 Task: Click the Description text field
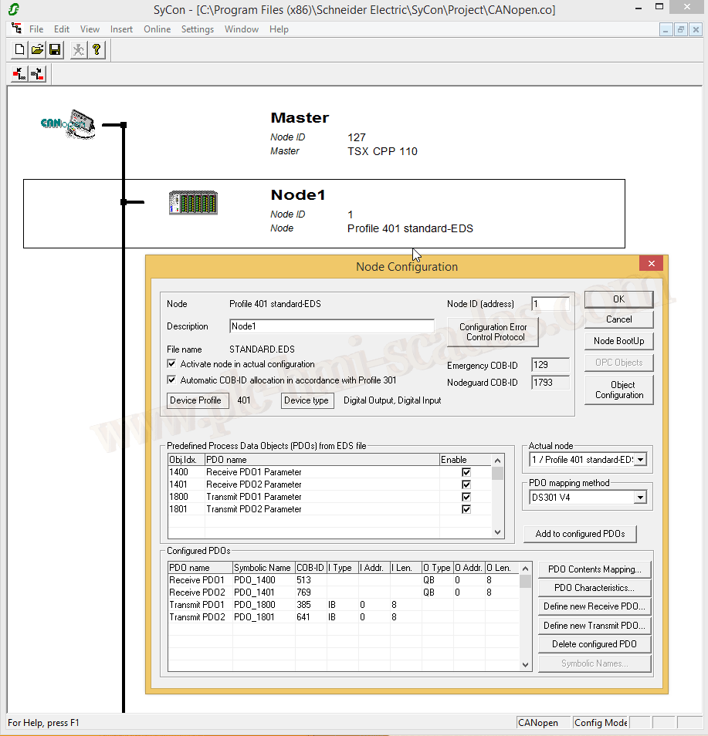pyautogui.click(x=332, y=326)
